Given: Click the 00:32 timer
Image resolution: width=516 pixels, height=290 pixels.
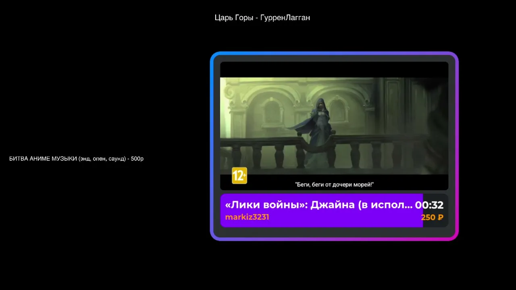Looking at the screenshot, I should [429, 205].
